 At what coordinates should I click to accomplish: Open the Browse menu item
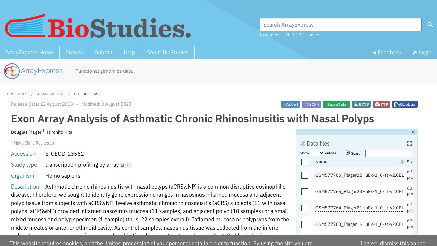[74, 52]
